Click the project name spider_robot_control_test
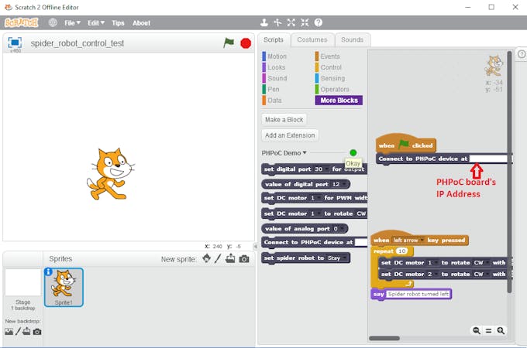 pyautogui.click(x=77, y=43)
